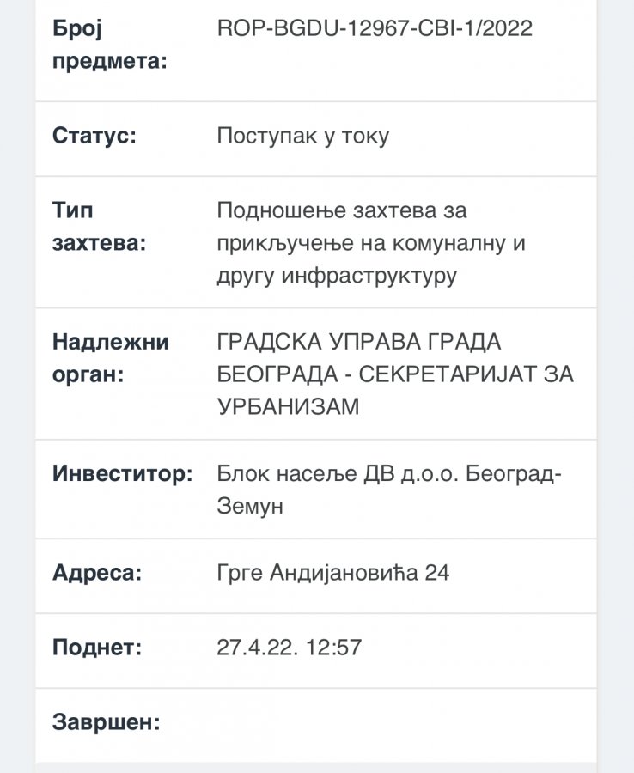The width and height of the screenshot is (634, 773).
Task: Click the Статус label
Action: pyautogui.click(x=94, y=136)
